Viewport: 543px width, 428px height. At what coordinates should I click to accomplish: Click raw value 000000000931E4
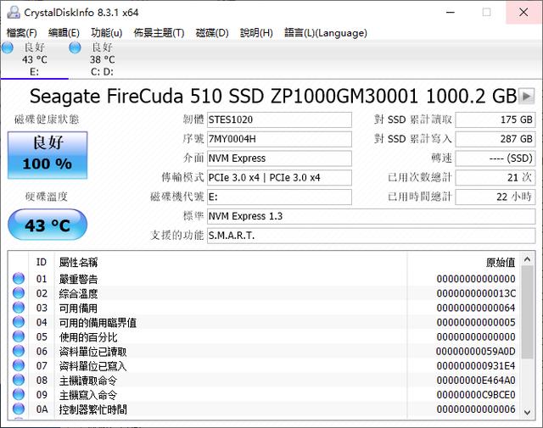[x=476, y=366]
